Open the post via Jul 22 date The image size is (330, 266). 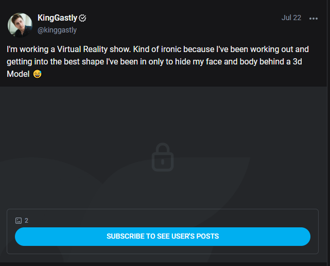coord(291,18)
